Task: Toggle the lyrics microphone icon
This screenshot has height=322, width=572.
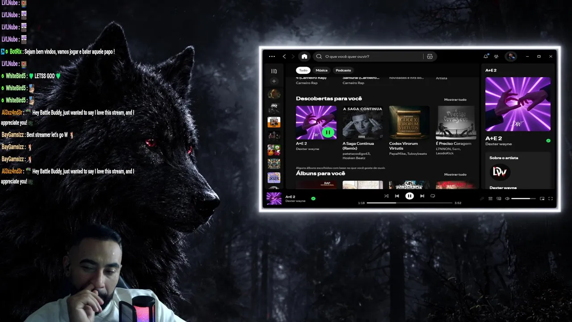Action: (x=482, y=199)
